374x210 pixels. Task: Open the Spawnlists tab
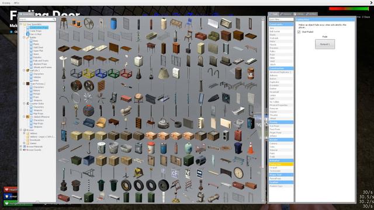click(26, 14)
